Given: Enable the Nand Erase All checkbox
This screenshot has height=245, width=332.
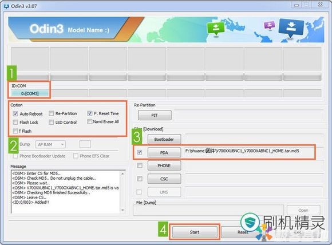Looking at the screenshot, I should click(x=89, y=121).
